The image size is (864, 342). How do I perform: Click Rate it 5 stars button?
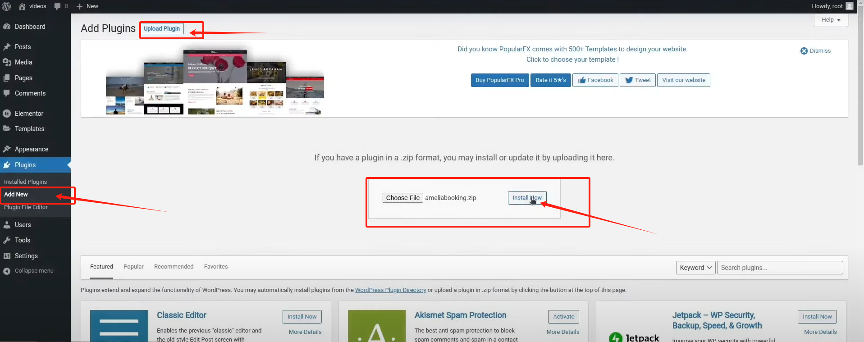click(551, 80)
